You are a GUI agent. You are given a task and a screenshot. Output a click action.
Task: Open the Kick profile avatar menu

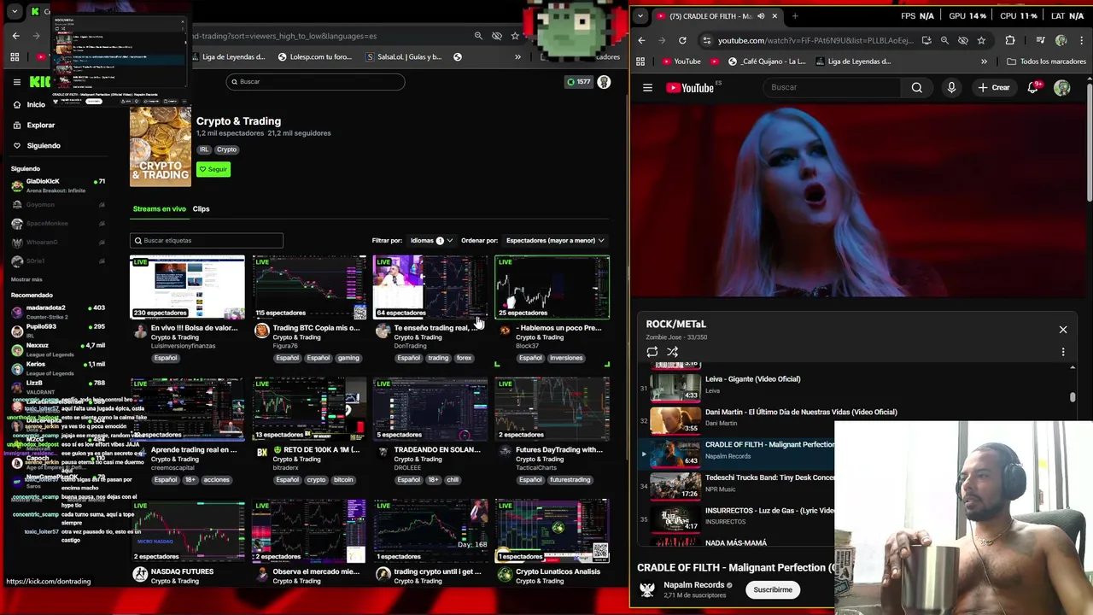(604, 82)
